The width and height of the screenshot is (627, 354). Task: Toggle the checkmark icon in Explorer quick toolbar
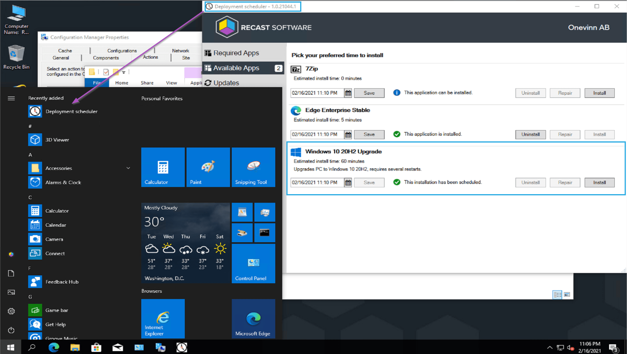[106, 72]
